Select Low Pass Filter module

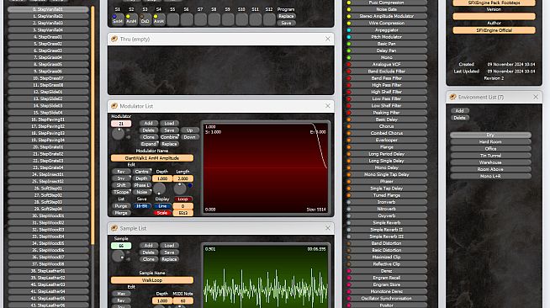click(387, 99)
